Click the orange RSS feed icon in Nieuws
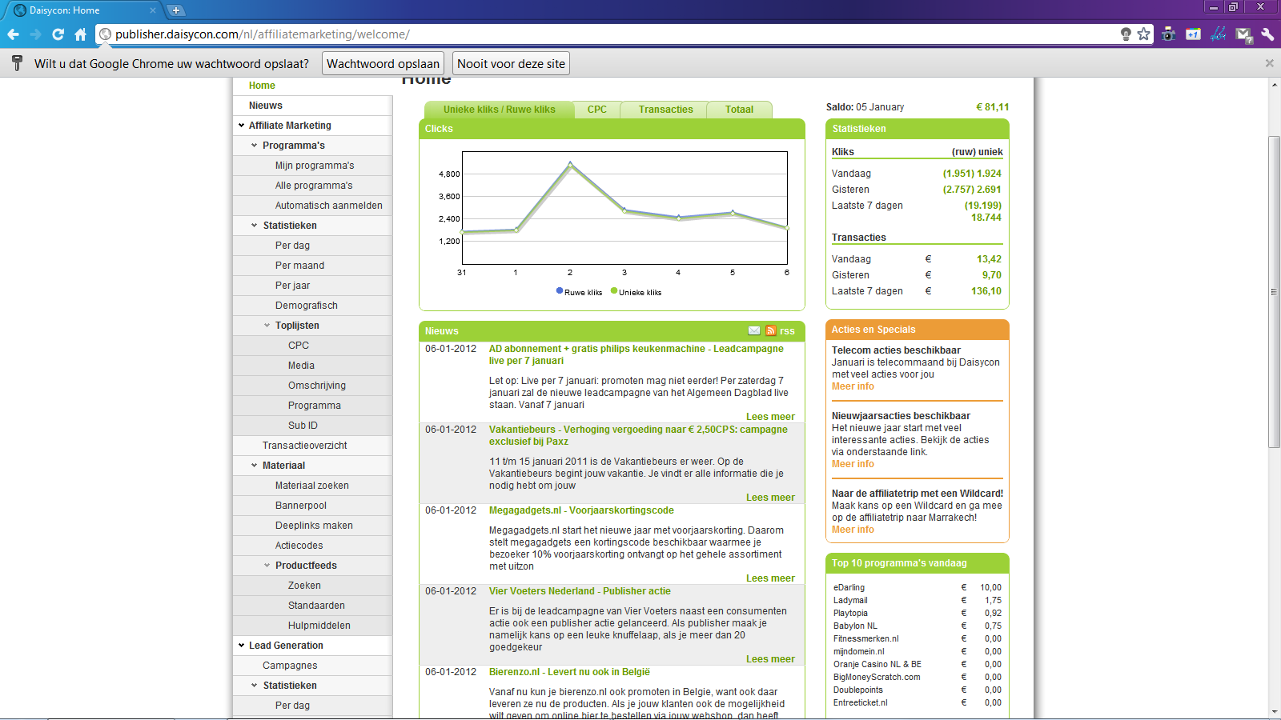Viewport: 1281px width, 720px height. coord(770,330)
